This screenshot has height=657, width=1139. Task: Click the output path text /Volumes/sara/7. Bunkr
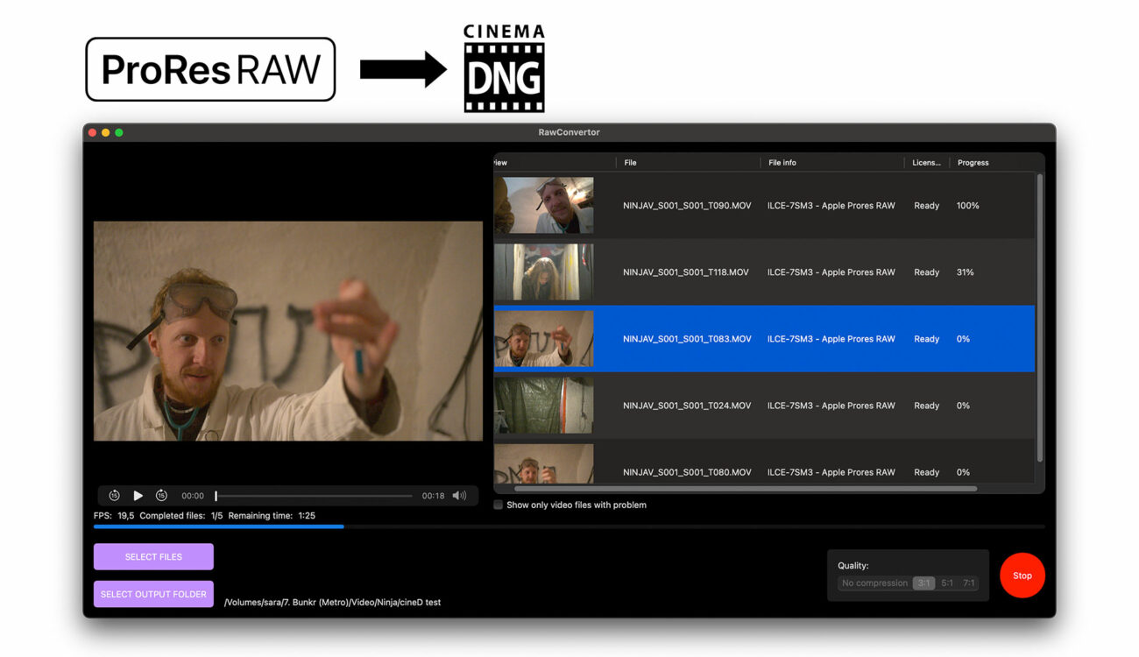click(333, 603)
